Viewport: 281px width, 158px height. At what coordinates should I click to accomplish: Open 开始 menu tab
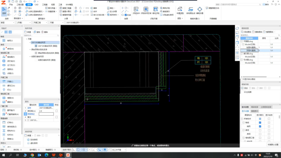[11, 4]
